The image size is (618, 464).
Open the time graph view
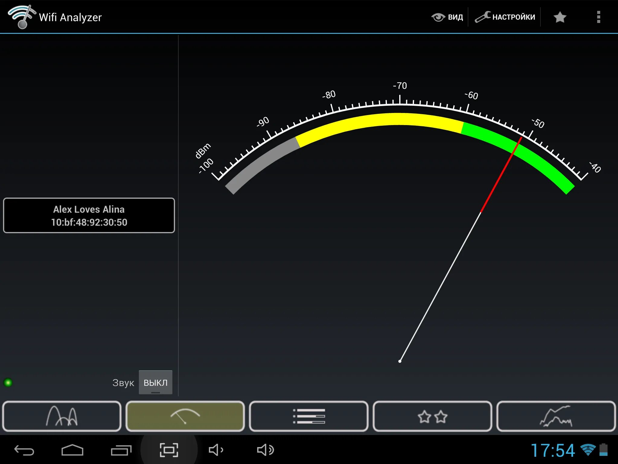pyautogui.click(x=556, y=416)
